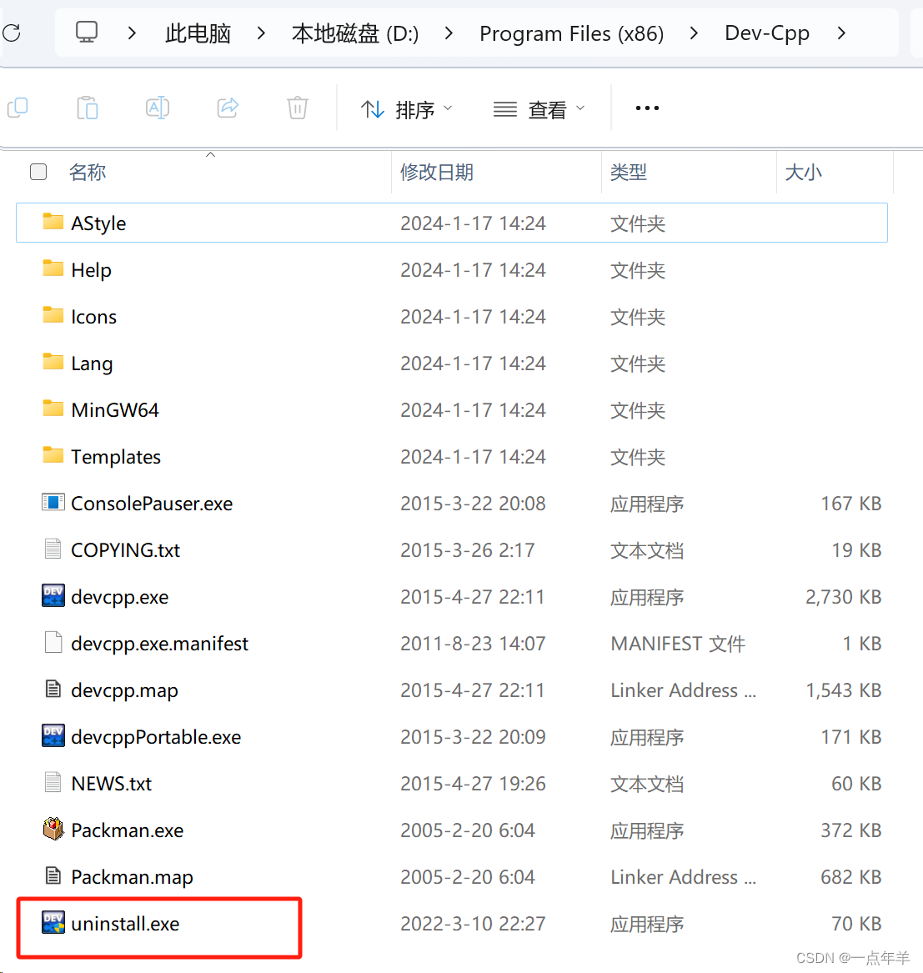923x973 pixels.
Task: Select the highlighted uninstall.exe file
Action: pos(125,924)
